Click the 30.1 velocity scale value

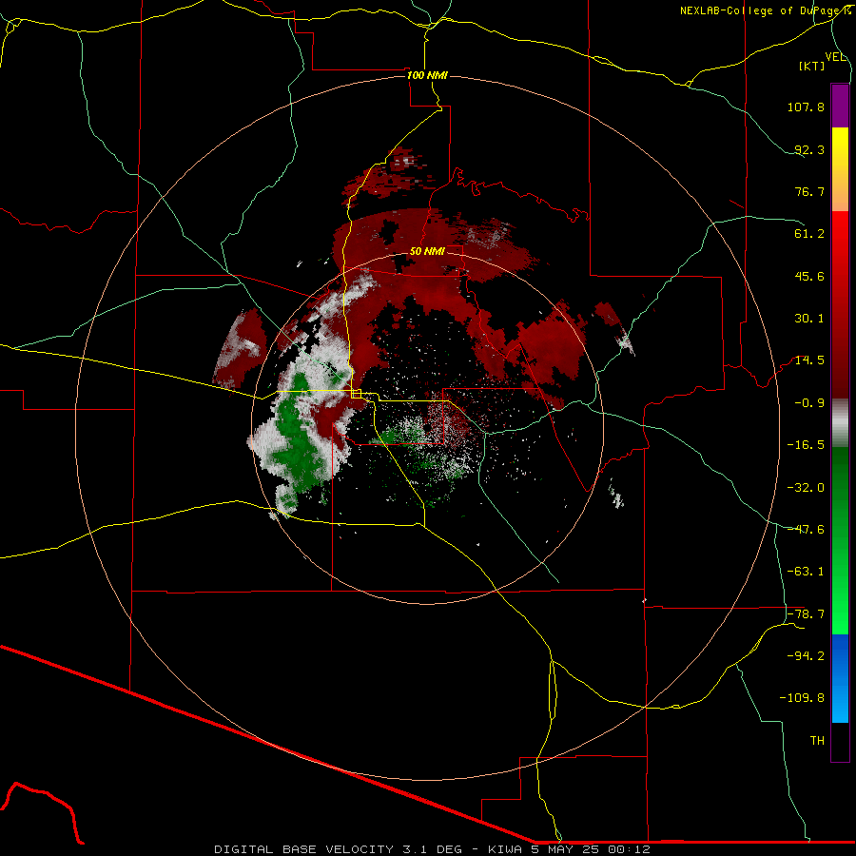(x=809, y=319)
